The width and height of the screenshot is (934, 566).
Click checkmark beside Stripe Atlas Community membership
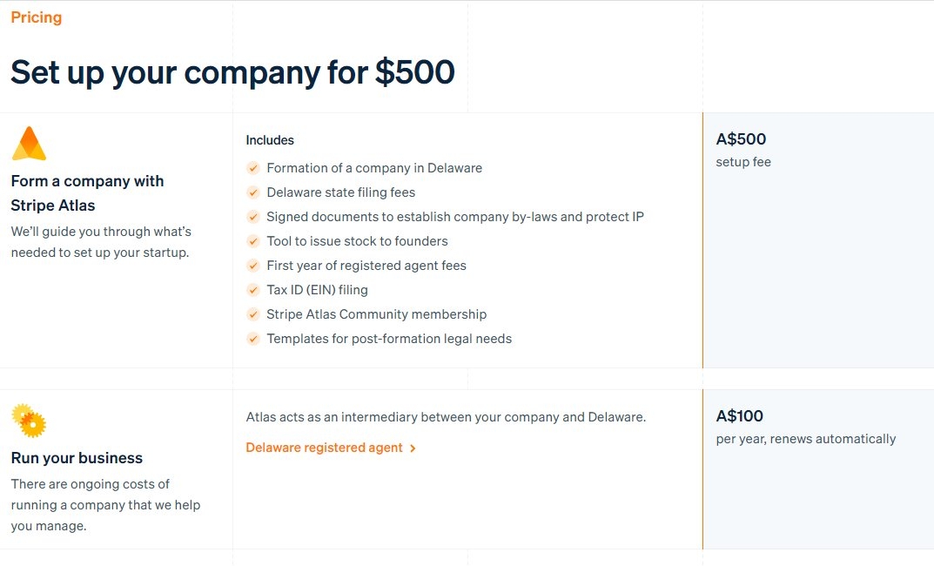(253, 314)
